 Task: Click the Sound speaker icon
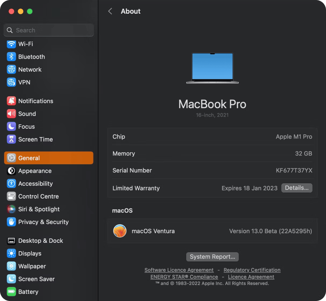click(x=11, y=114)
